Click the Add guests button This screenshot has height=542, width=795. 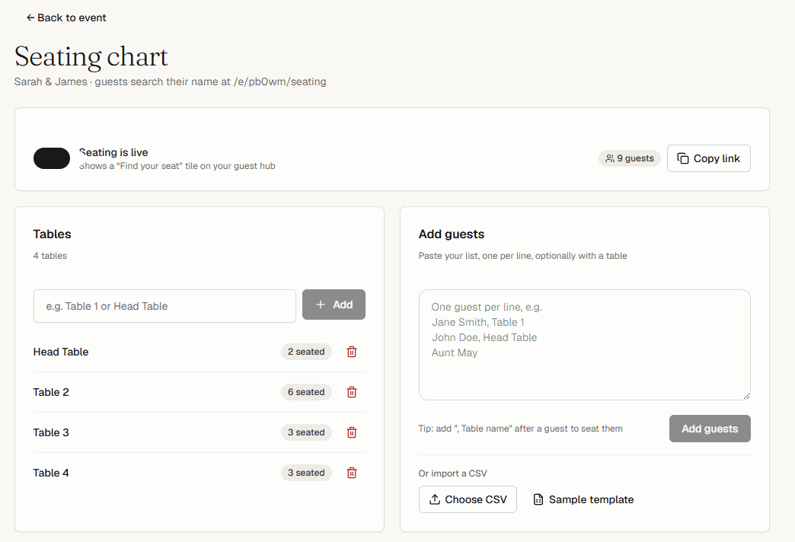[709, 429]
